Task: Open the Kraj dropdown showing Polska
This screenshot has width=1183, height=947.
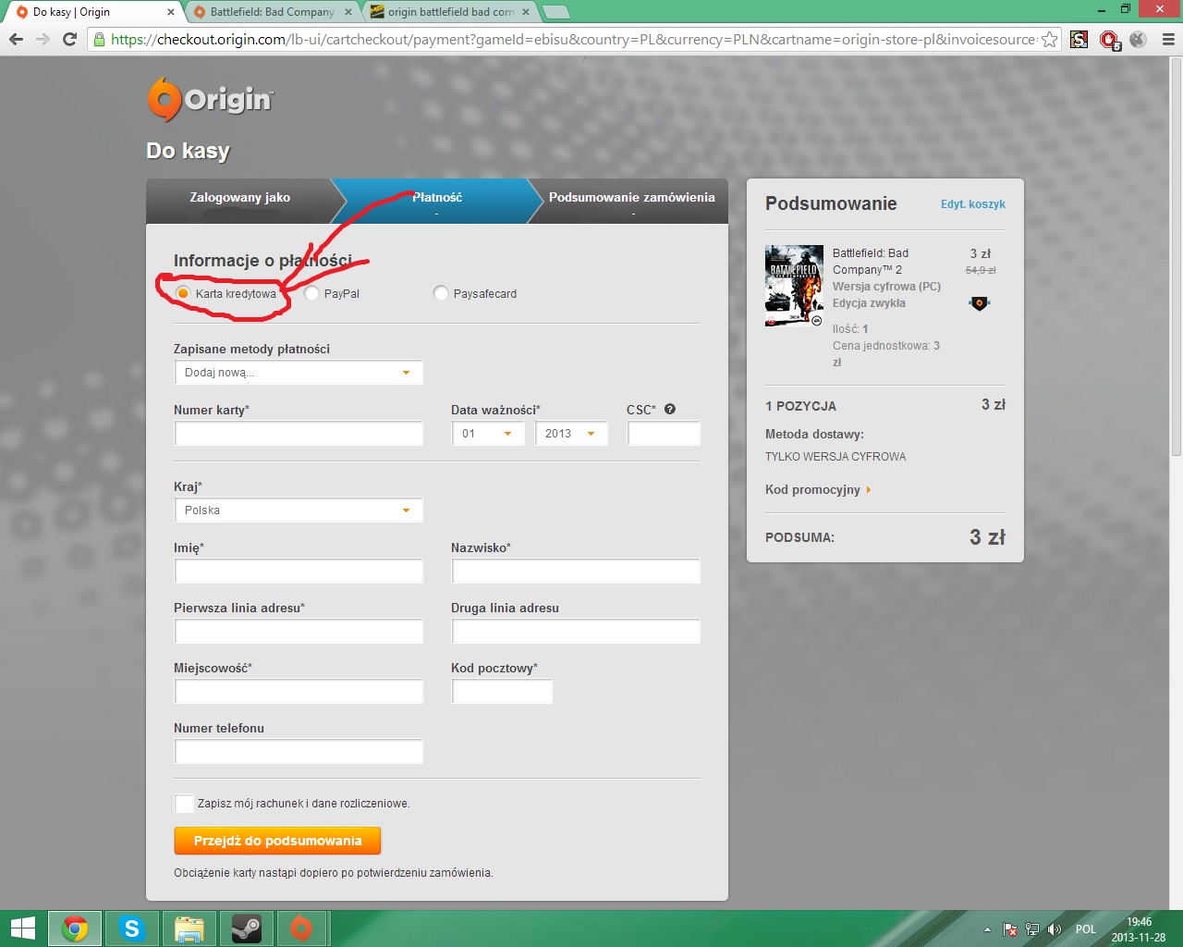Action: tap(299, 510)
